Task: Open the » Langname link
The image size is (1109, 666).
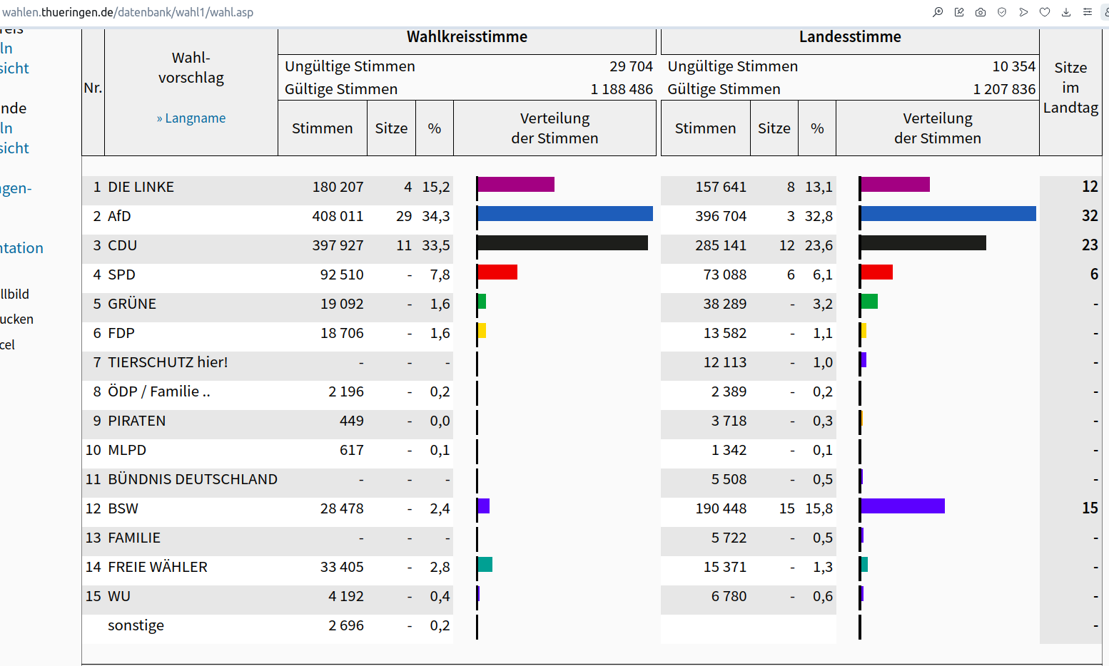Action: pos(191,118)
